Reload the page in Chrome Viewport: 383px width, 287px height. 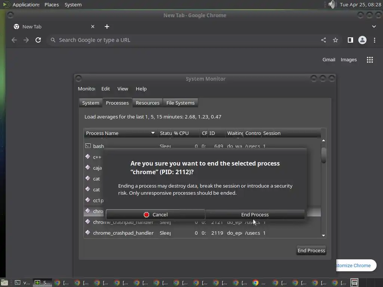pos(38,40)
